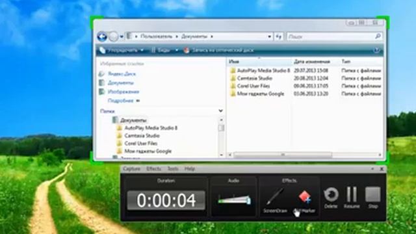
Task: Click the greyed Forward navigation button
Action: point(113,36)
